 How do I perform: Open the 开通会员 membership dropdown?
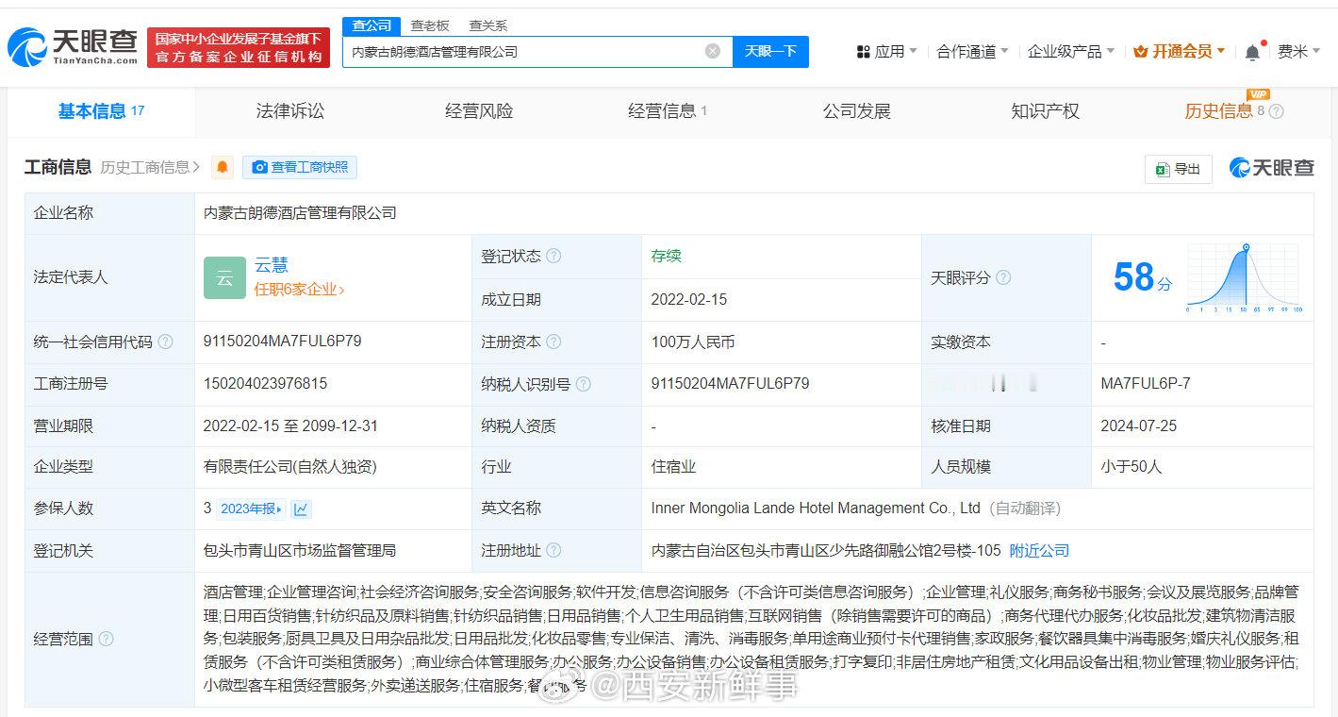click(x=1180, y=52)
